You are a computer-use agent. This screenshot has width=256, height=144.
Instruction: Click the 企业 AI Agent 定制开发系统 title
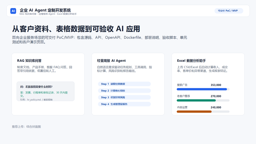pyautogui.click(x=45, y=10)
